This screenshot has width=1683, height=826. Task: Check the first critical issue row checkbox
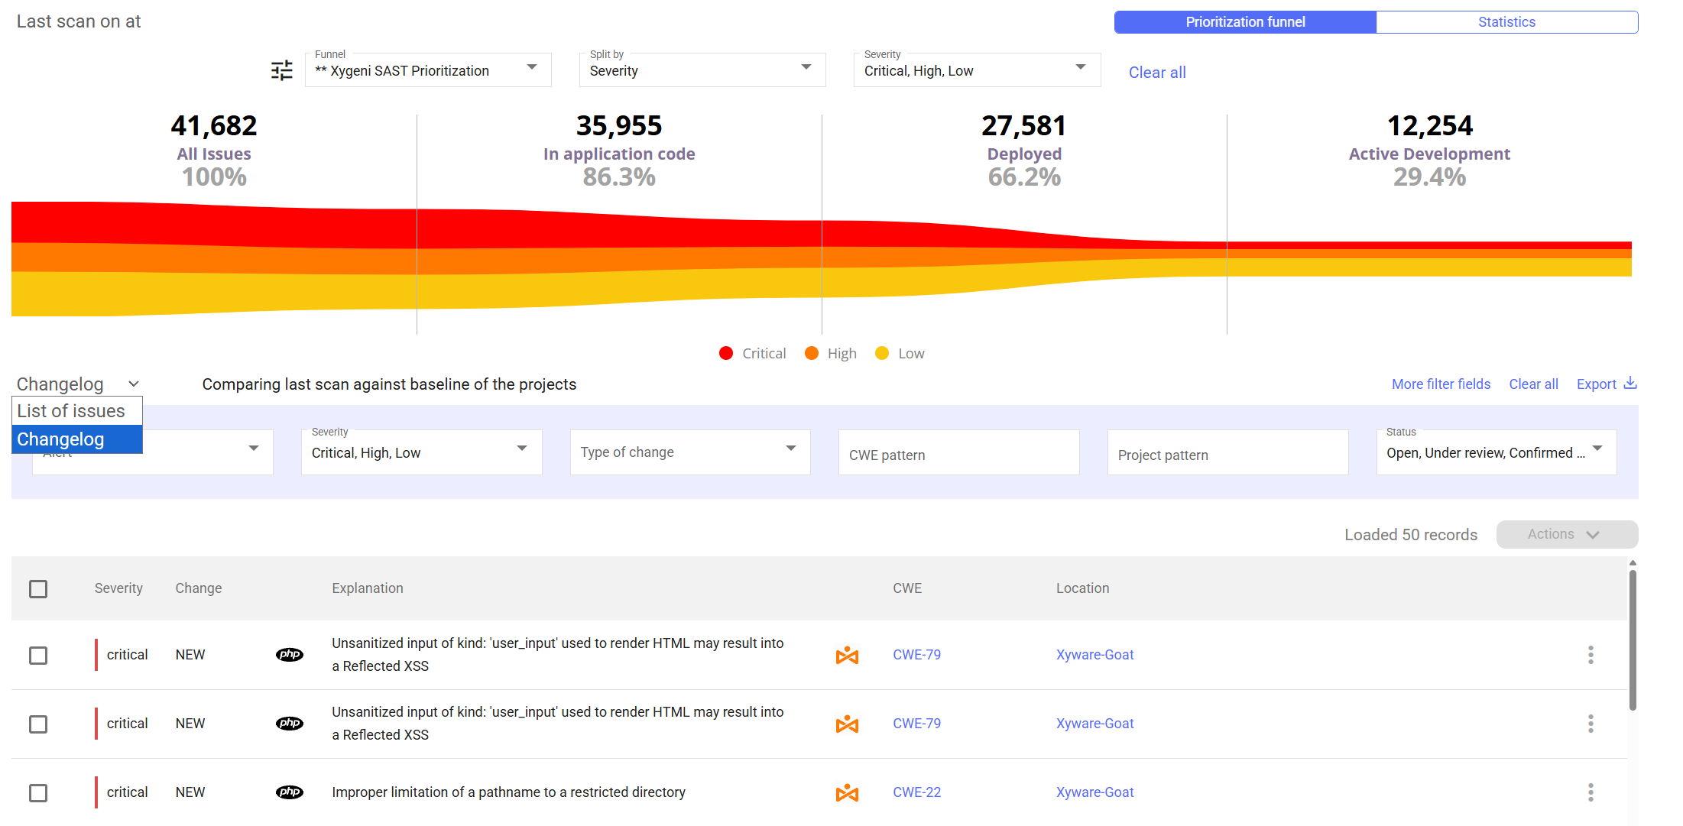[x=38, y=656]
